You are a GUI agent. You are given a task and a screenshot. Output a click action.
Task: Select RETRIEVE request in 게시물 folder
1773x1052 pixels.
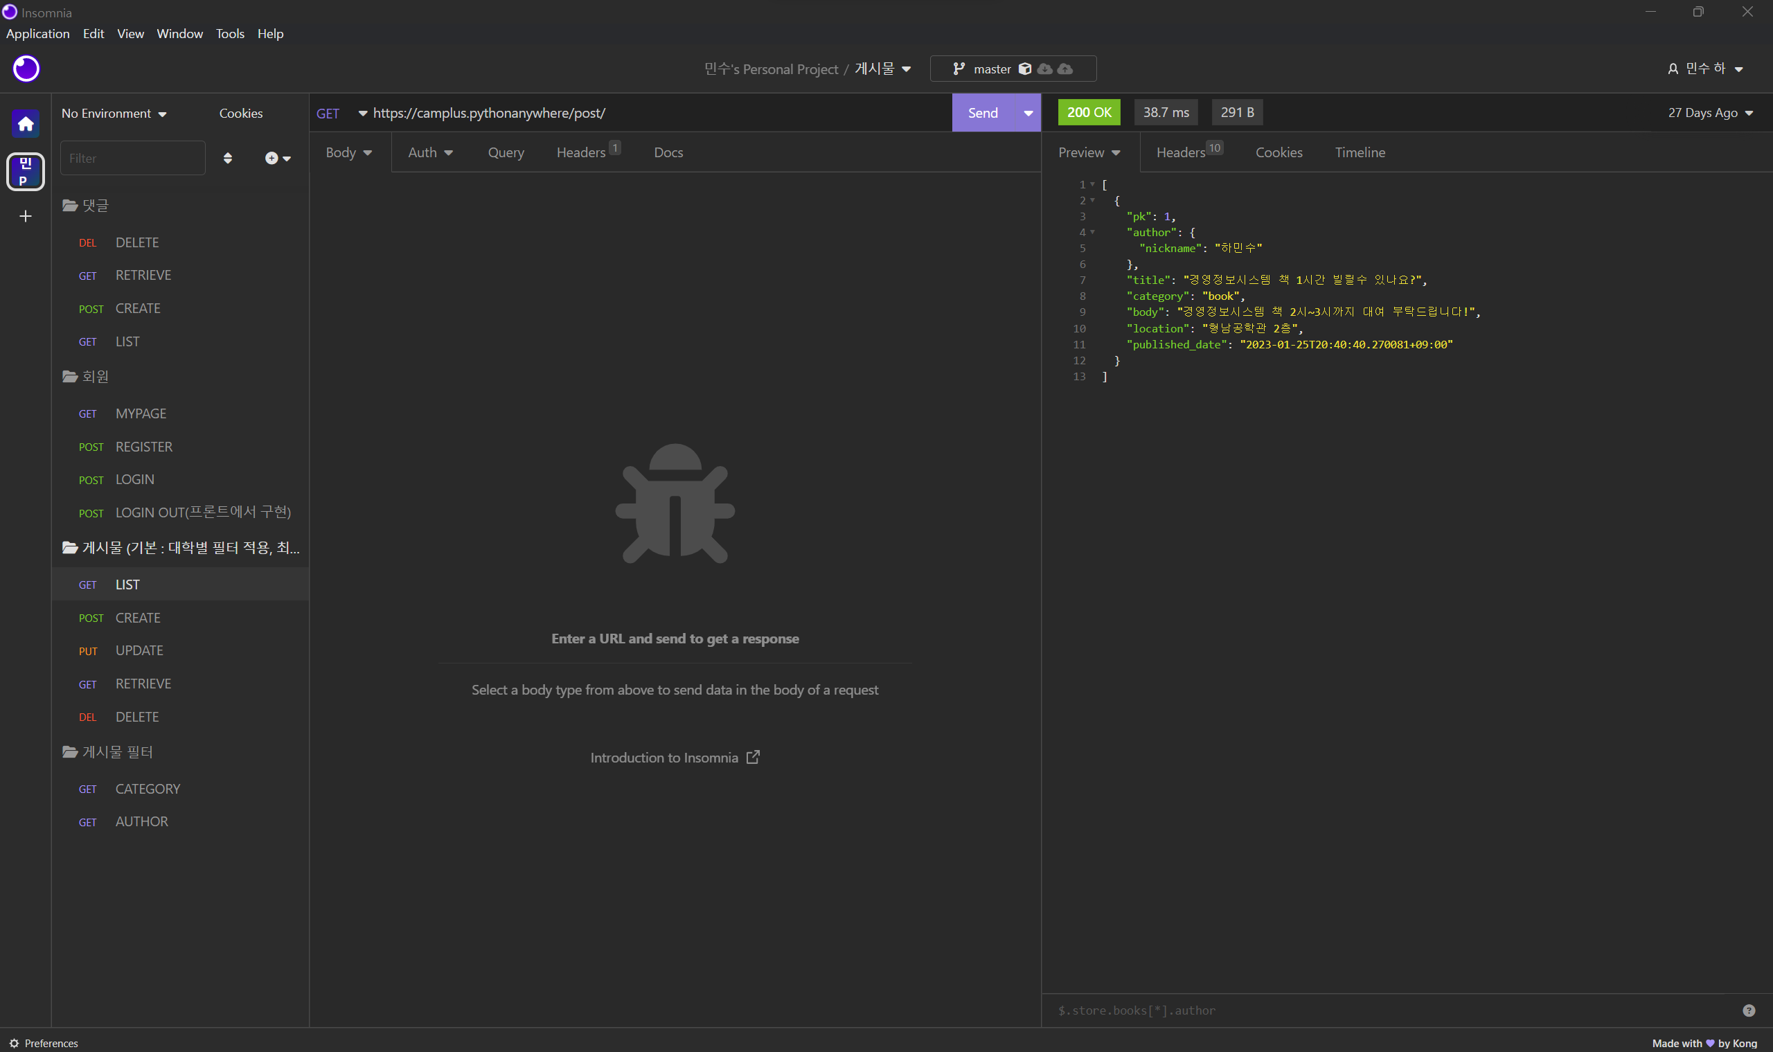click(180, 684)
